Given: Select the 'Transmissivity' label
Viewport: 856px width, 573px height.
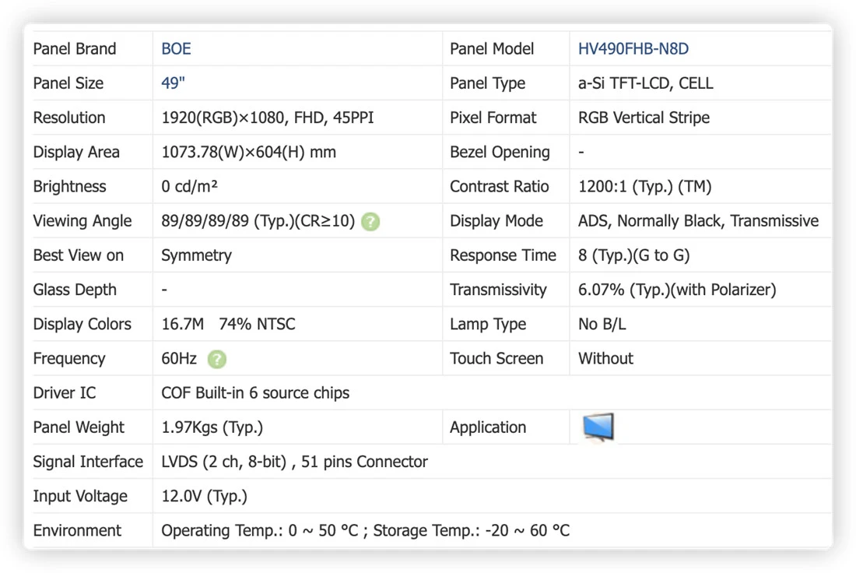Looking at the screenshot, I should click(x=498, y=290).
